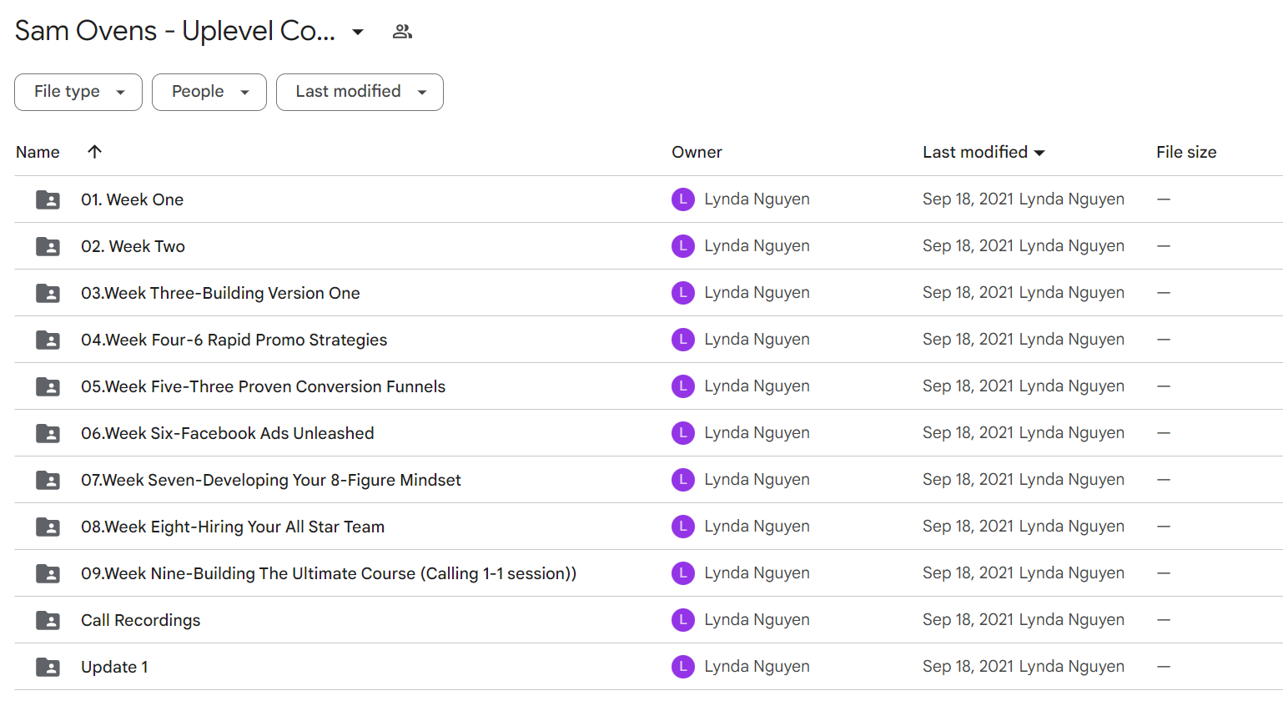Viewport: 1283px width, 706px height.
Task: Click owner avatar in 05.Week Five row
Action: click(x=683, y=386)
